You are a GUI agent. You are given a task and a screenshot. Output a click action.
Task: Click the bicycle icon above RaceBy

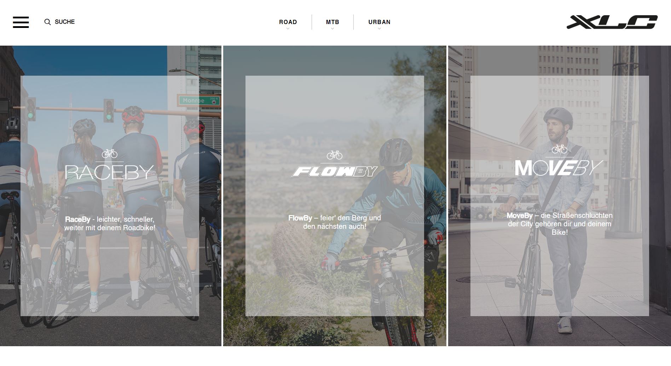[x=110, y=153]
